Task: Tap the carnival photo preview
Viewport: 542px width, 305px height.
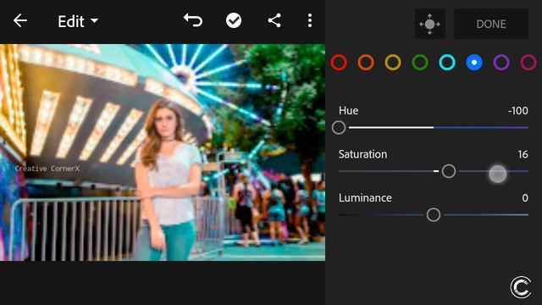Action: [x=163, y=152]
